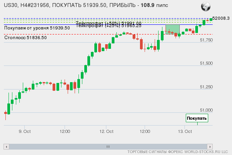
Task: Click the Тейкпрофит (+50%) 51991.00 label
Action: 109,23
